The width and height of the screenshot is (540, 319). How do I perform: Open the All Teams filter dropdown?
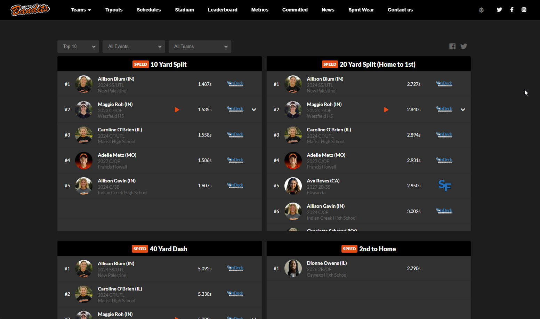200,47
